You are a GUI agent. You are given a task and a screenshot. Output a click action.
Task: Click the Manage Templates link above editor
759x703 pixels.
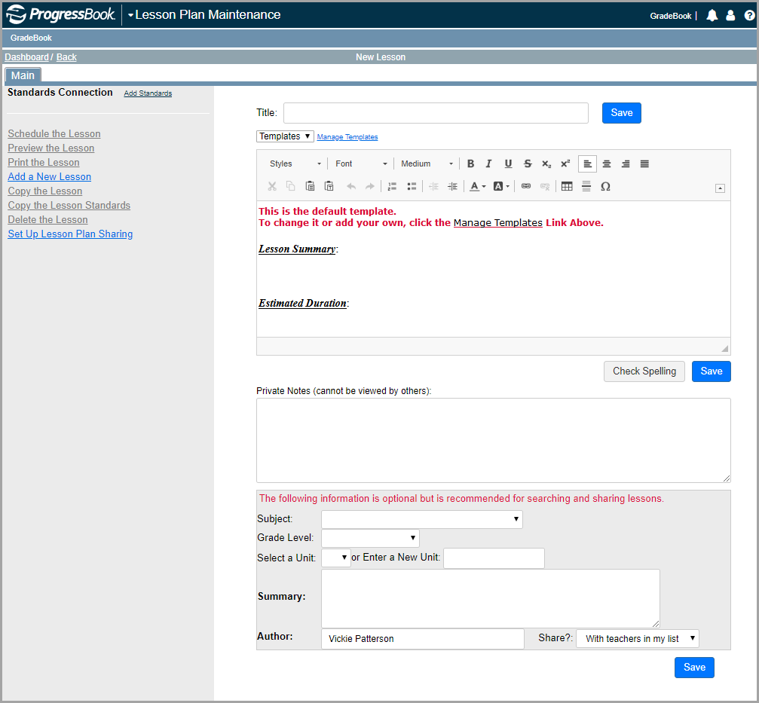pos(347,137)
